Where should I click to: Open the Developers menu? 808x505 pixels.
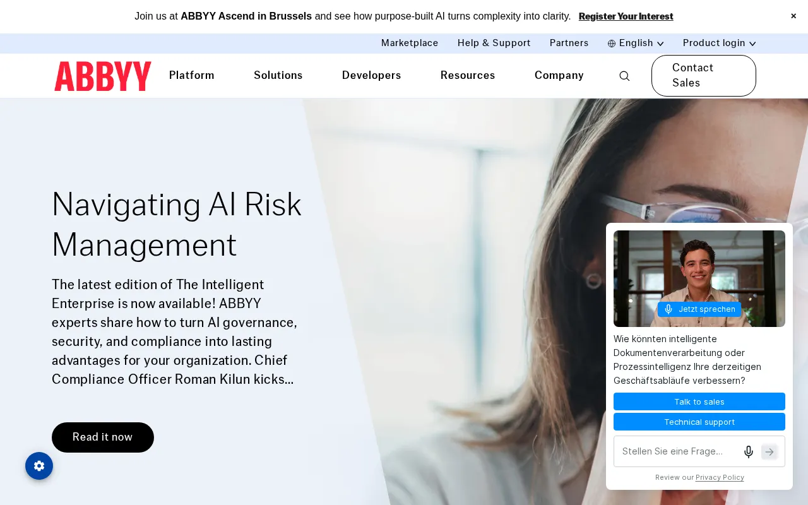tap(372, 76)
